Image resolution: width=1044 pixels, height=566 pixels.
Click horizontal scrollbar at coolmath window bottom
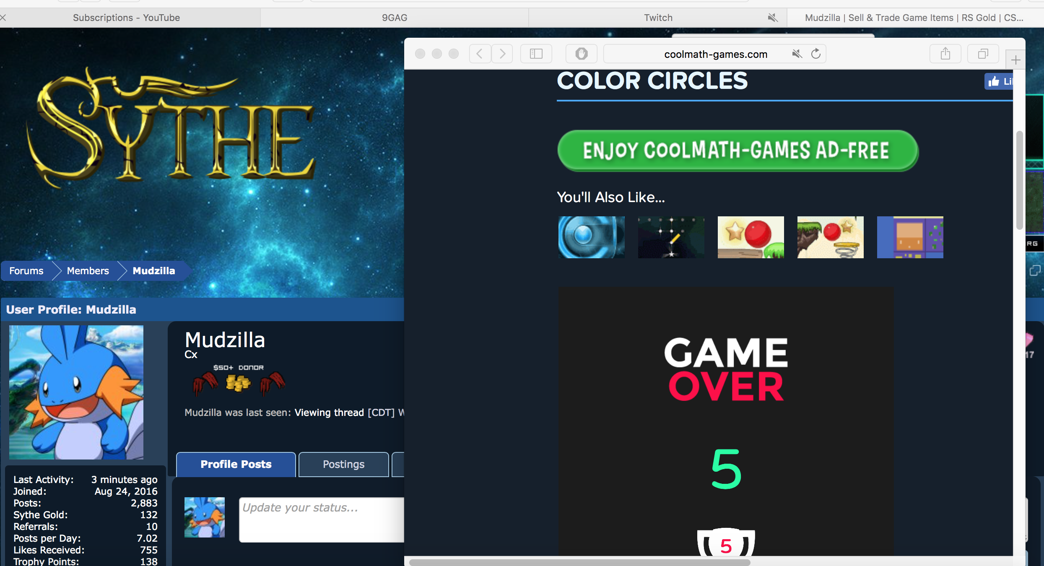click(x=579, y=562)
